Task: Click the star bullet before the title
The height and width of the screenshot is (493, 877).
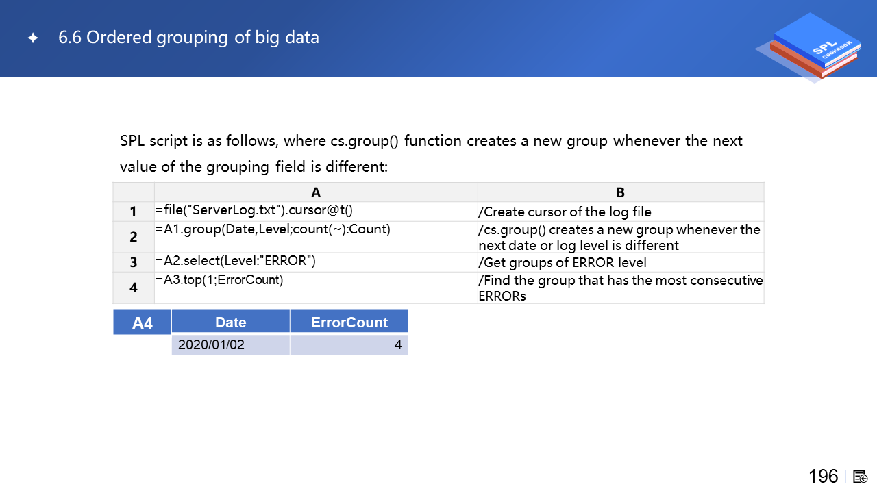Action: 33,38
